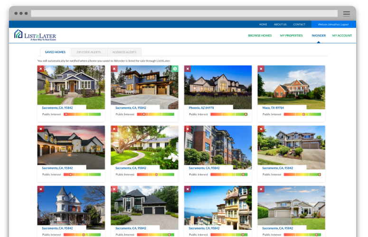Click the browser address bar
Screen dimensions: 368x237
click(184, 14)
